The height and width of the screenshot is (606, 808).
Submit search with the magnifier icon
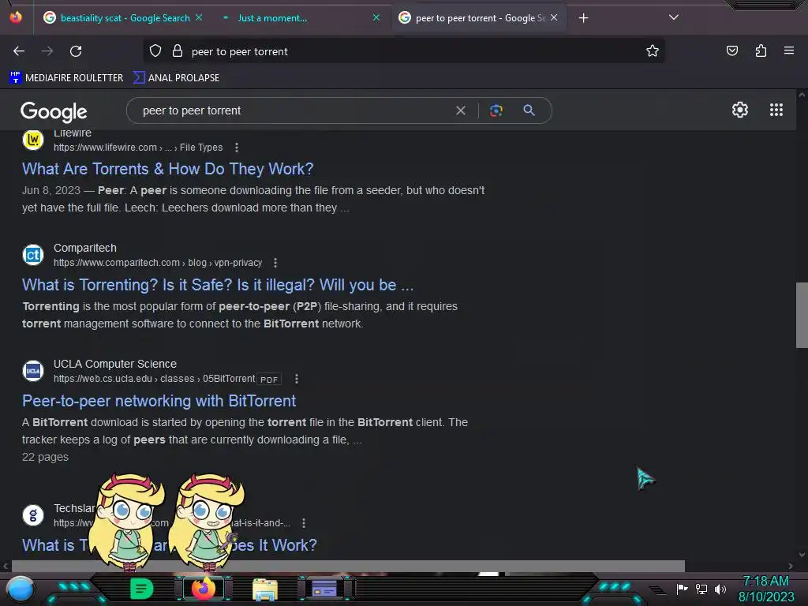529,110
